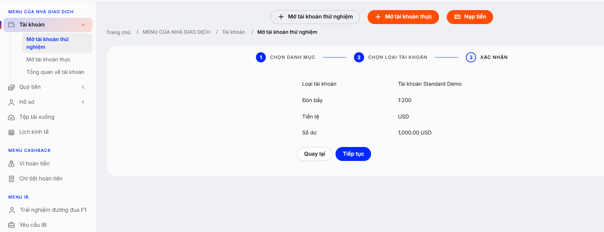Click the briefcase icon for Yêu cầu IB
The height and width of the screenshot is (232, 604).
[12, 225]
